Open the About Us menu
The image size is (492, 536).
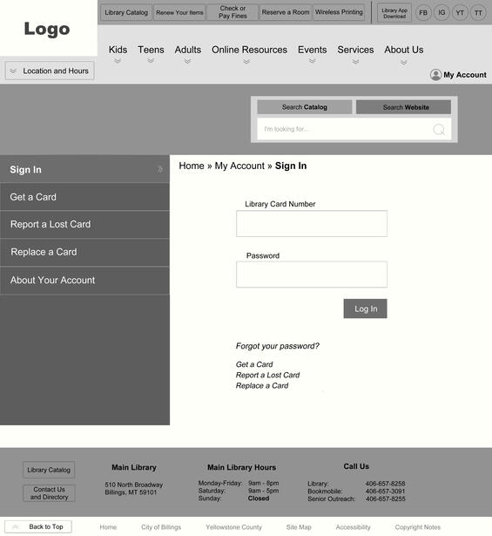click(x=404, y=50)
